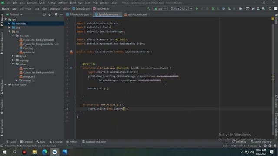Screen dimensions: 278x156
Task: Switch to the MainActivity.java tab
Action: [x=79, y=14]
